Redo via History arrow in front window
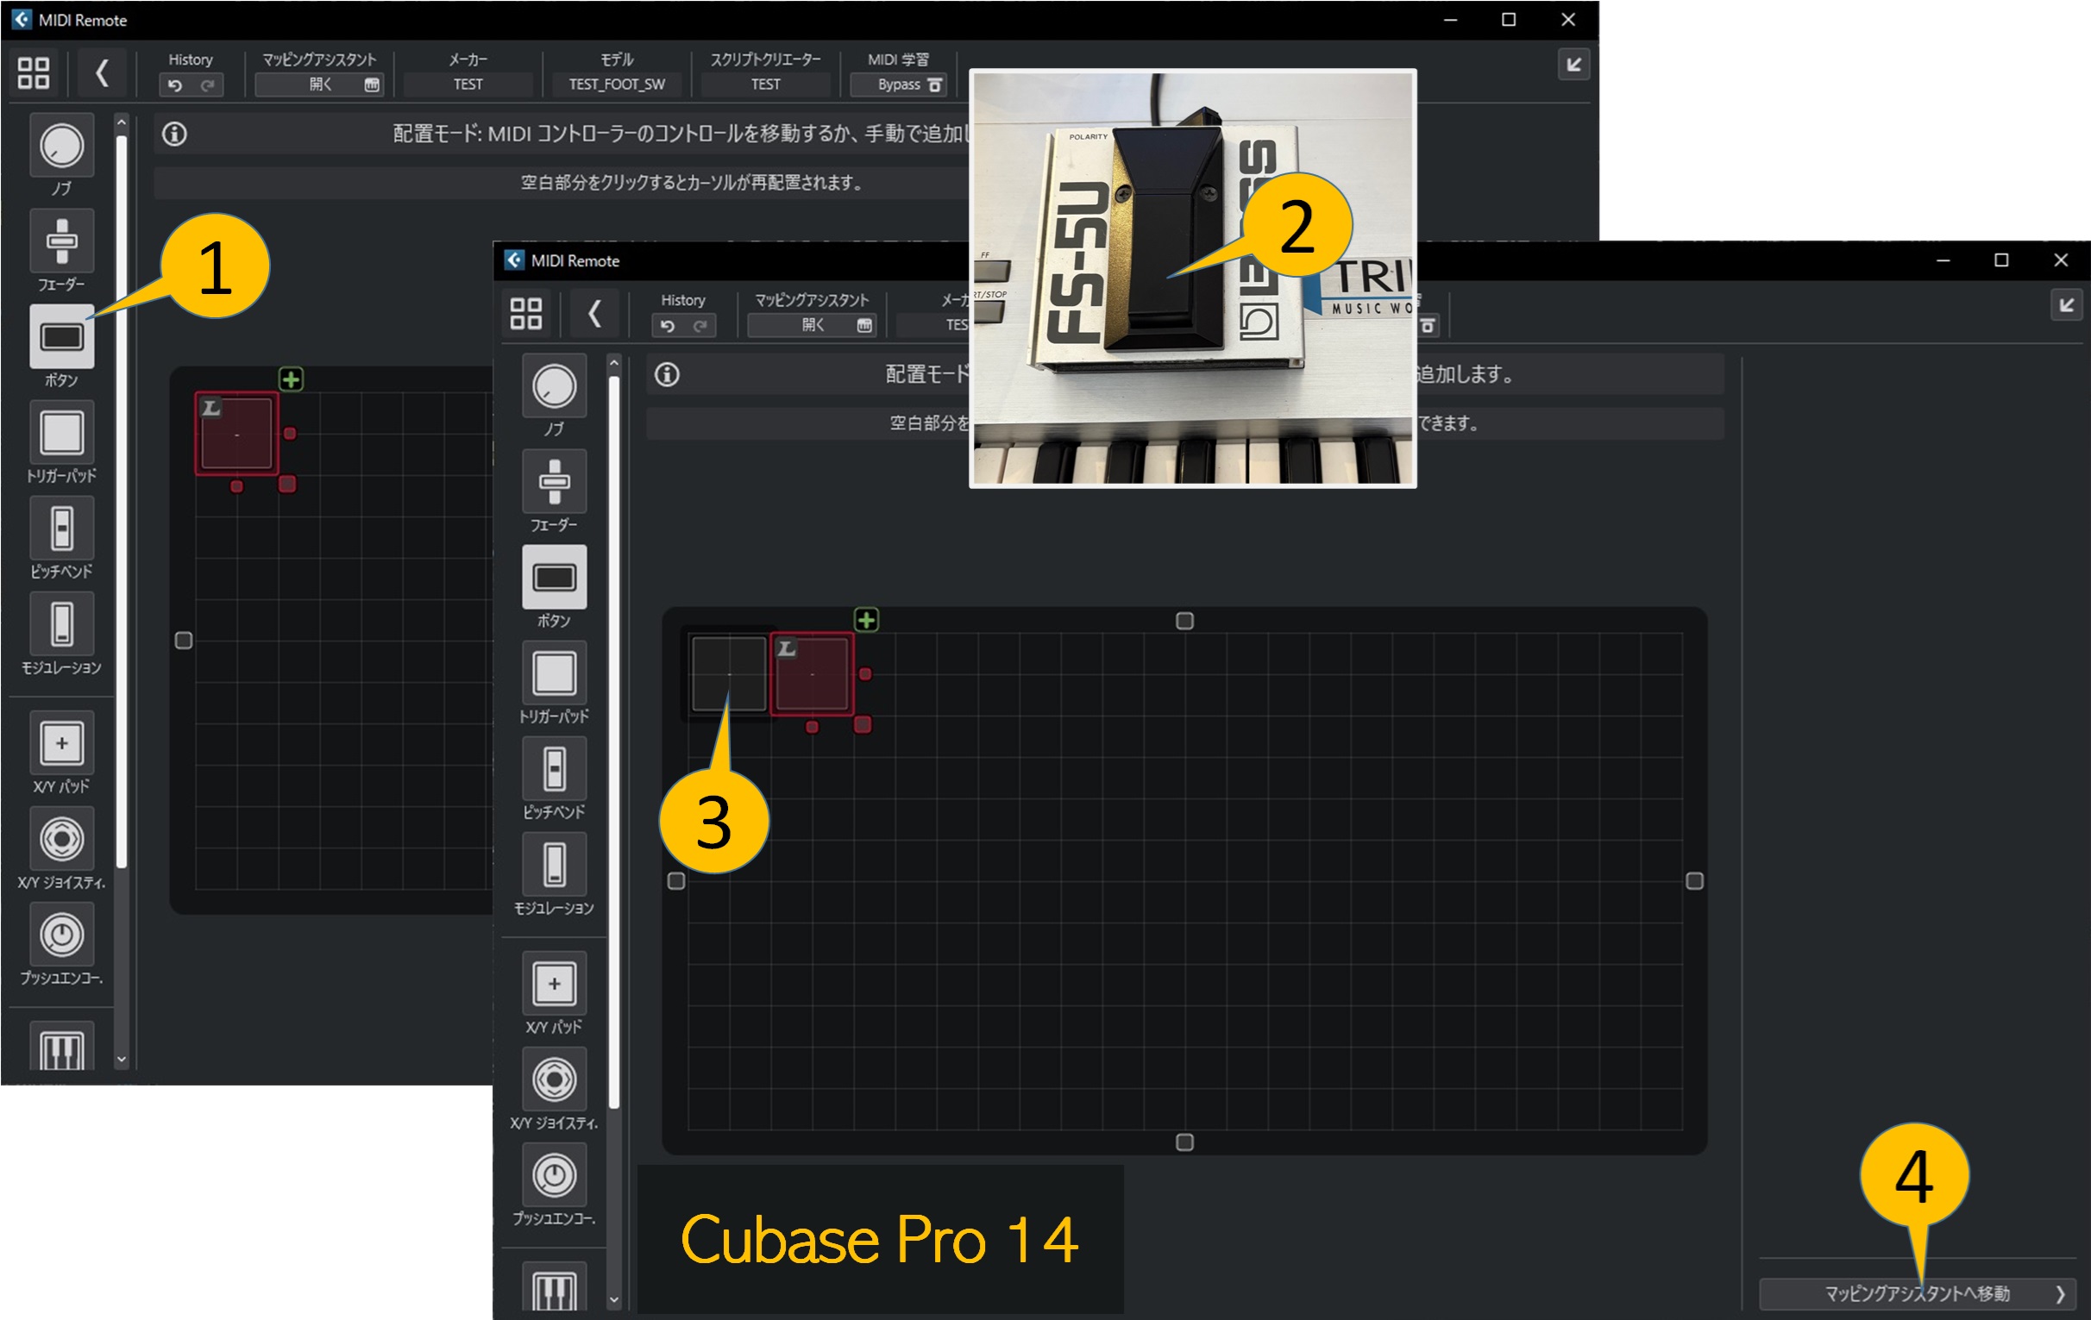Screen dimensions: 2091x1320 click(x=700, y=325)
